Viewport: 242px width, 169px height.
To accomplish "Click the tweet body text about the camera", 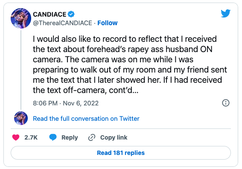I will coord(130,64).
